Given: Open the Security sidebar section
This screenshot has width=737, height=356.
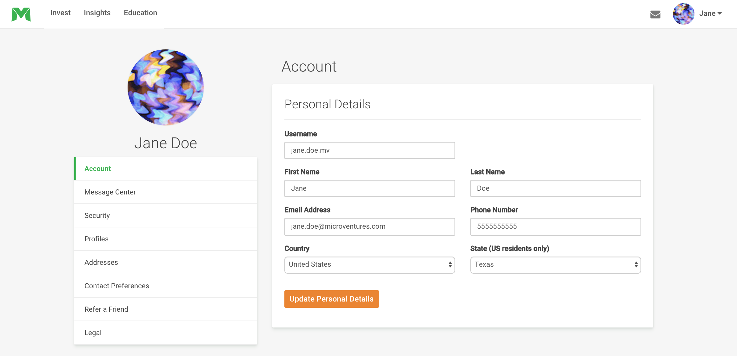Looking at the screenshot, I should (166, 215).
